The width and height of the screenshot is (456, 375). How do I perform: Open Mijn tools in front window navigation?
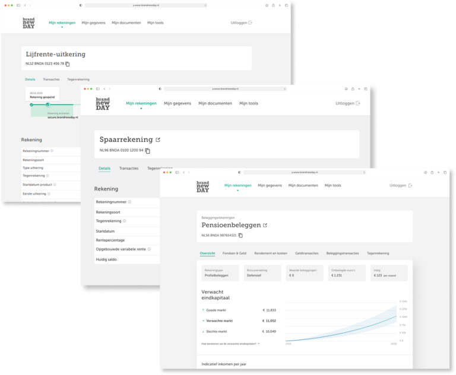pos(332,185)
